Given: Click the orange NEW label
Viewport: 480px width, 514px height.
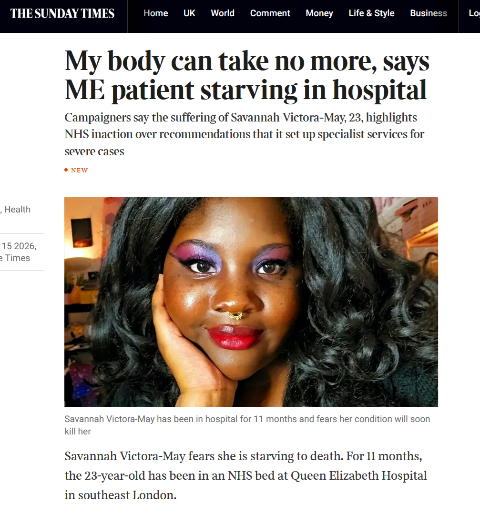Looking at the screenshot, I should pos(80,170).
